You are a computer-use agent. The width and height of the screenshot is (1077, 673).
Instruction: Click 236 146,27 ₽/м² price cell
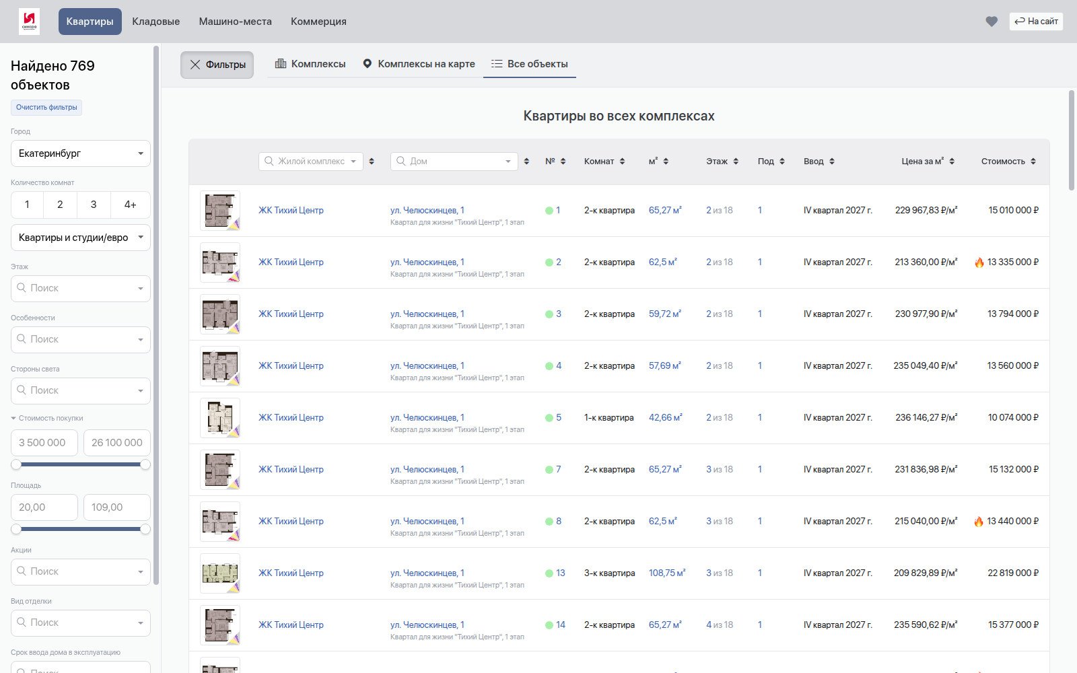click(926, 418)
